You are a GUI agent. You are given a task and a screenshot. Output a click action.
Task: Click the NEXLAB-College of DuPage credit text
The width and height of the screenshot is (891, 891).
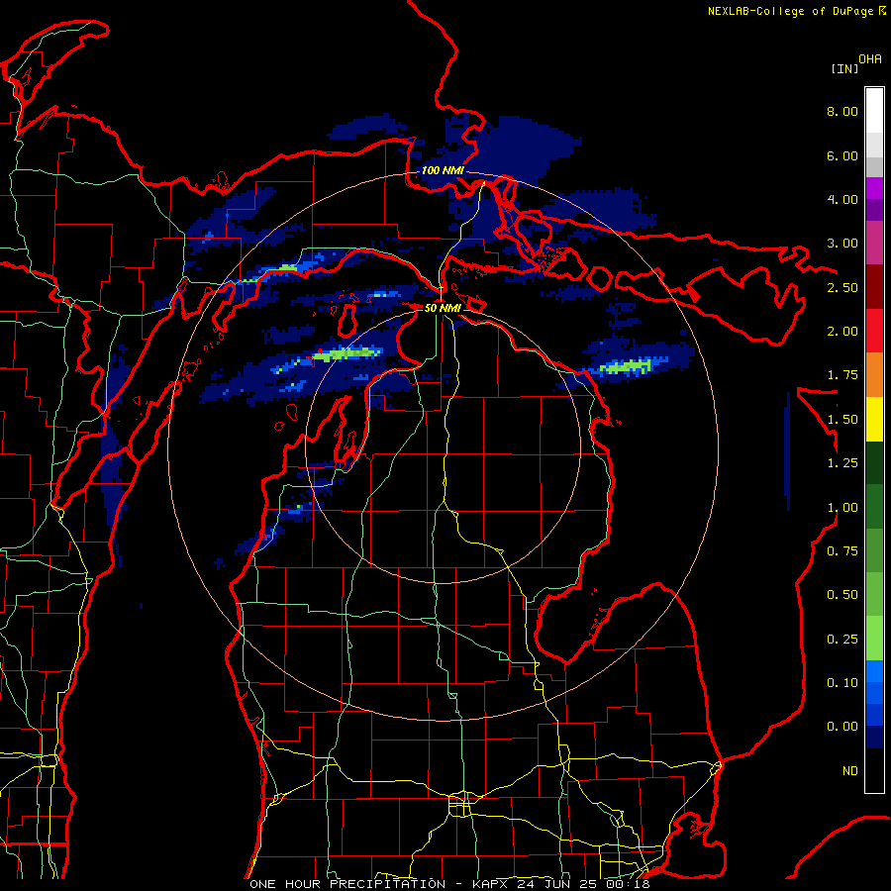click(791, 11)
